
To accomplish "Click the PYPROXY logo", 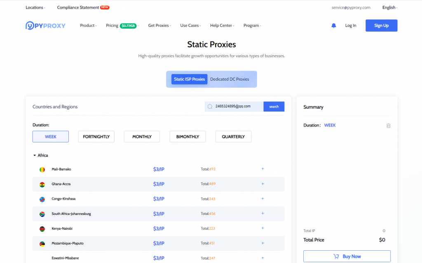I will click(45, 26).
